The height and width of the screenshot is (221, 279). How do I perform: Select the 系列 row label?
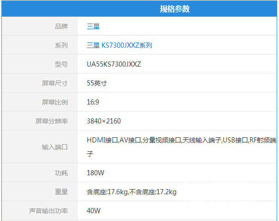click(x=61, y=45)
